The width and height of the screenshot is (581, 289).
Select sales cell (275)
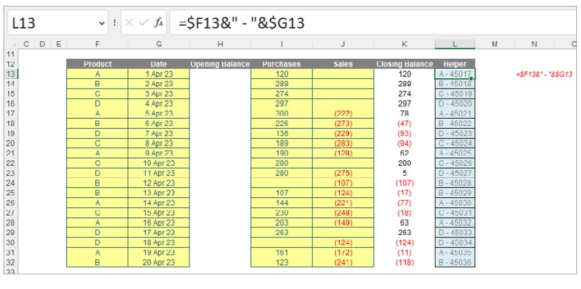(343, 173)
